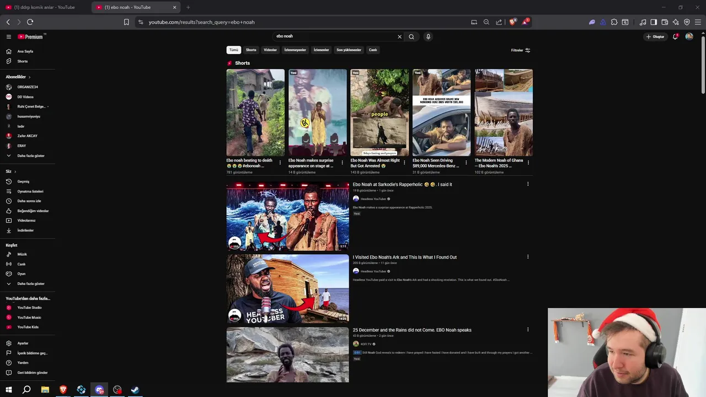Screen dimensions: 706x397
Task: Click the YouTube Premium logo
Action: tap(31, 37)
